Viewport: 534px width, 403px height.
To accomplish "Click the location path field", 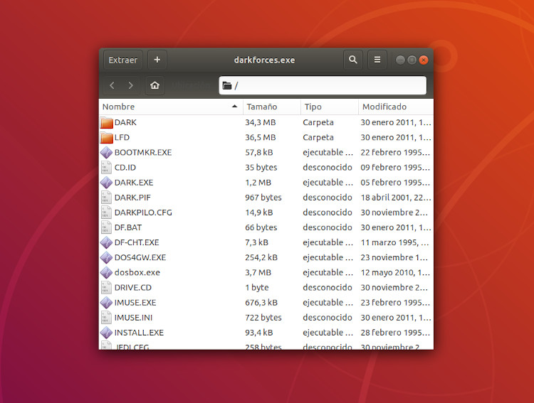I will tap(323, 85).
